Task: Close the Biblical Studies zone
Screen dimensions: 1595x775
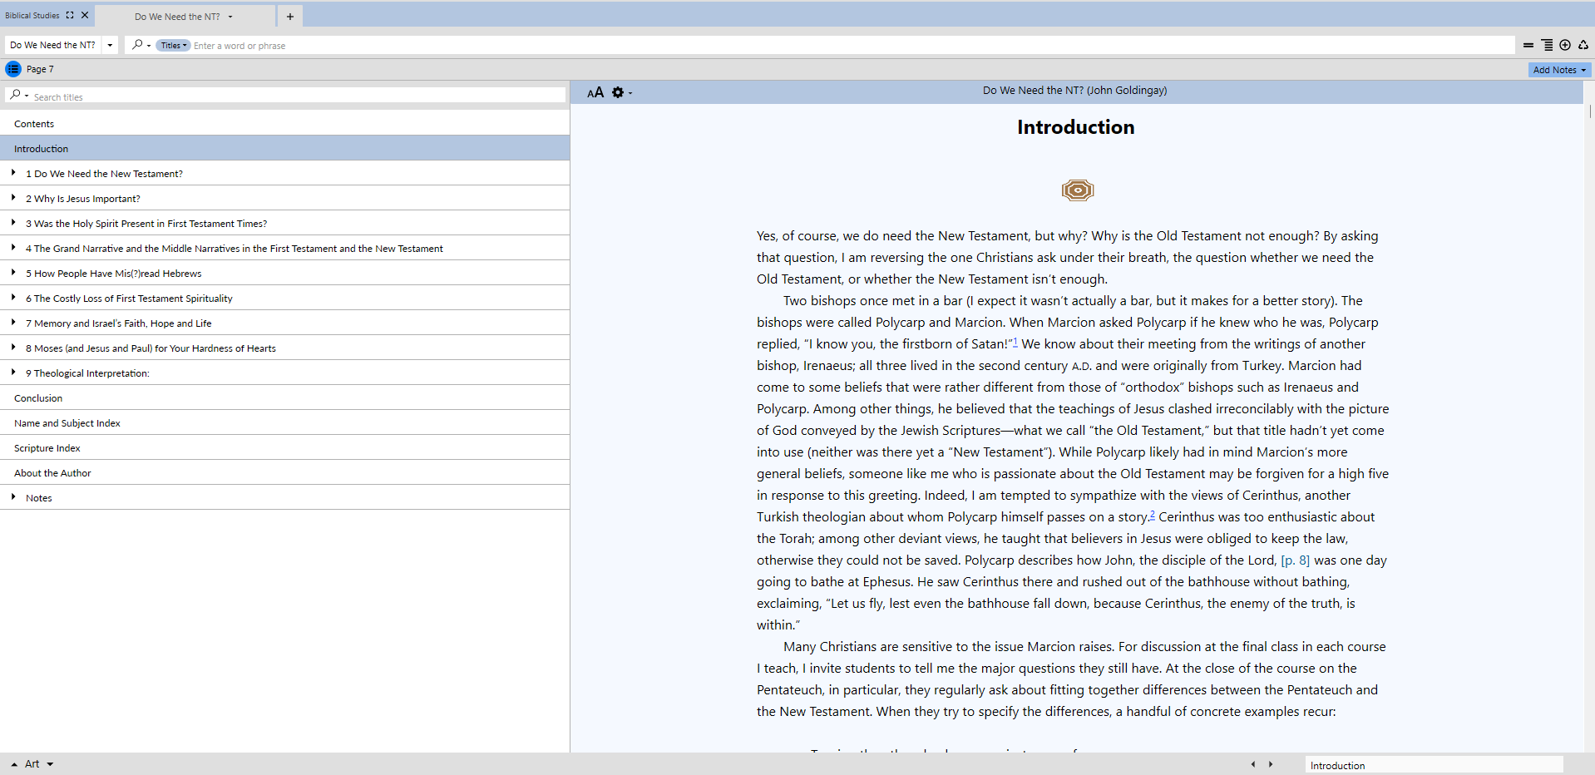Action: tap(85, 15)
